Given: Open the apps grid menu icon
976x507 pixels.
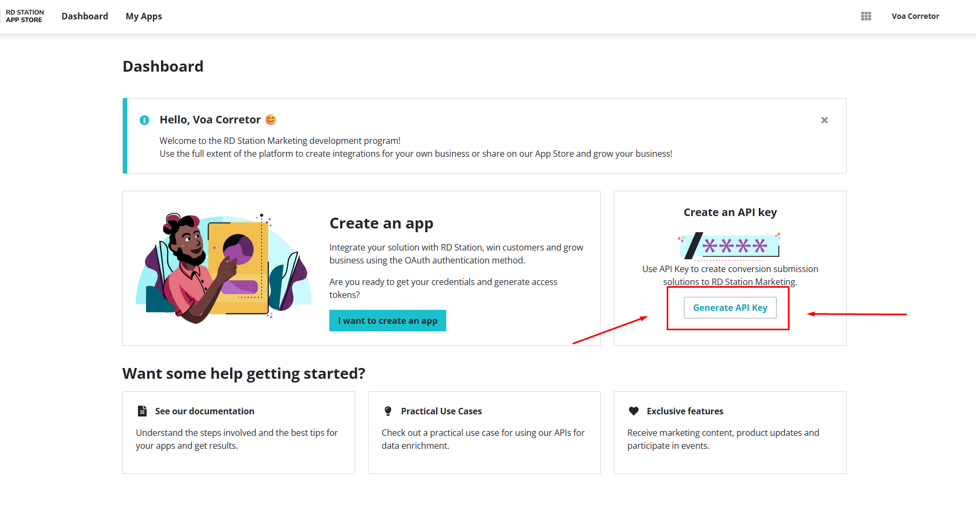Looking at the screenshot, I should coord(866,16).
